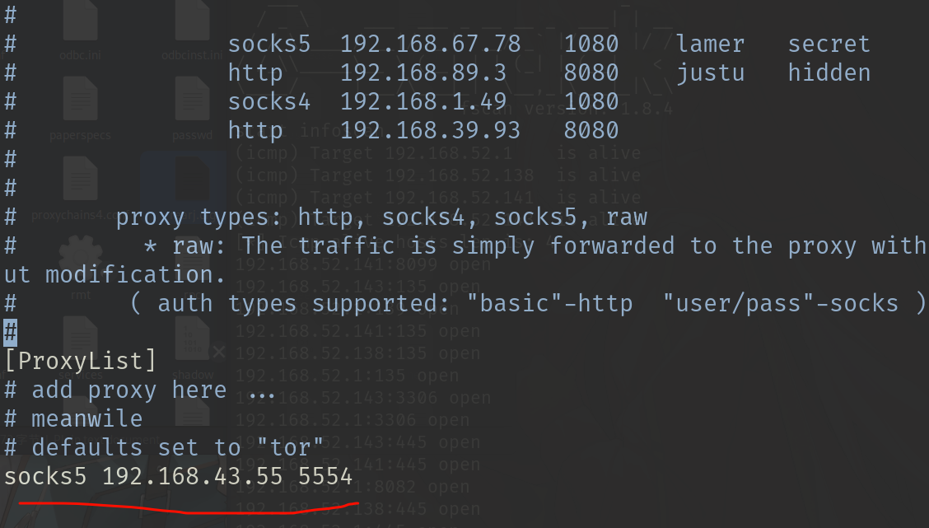Click the IP address 192.168.1.49
The image size is (929, 528).
pos(423,102)
